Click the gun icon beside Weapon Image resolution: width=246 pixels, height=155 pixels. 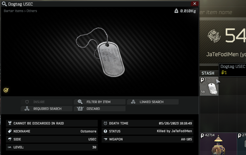(105, 139)
